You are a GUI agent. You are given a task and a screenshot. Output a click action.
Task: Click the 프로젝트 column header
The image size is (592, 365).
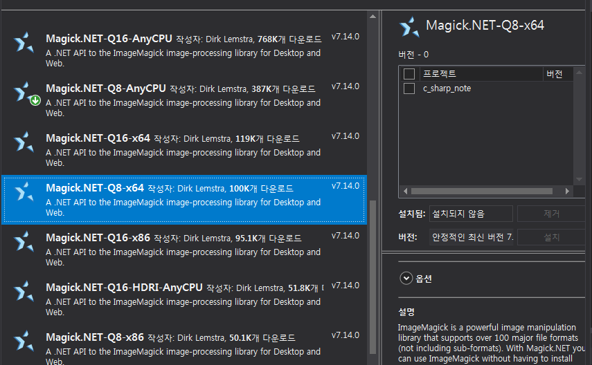click(481, 74)
